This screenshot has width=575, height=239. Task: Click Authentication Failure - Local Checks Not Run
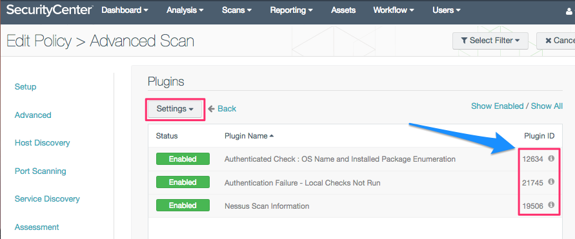pyautogui.click(x=302, y=182)
